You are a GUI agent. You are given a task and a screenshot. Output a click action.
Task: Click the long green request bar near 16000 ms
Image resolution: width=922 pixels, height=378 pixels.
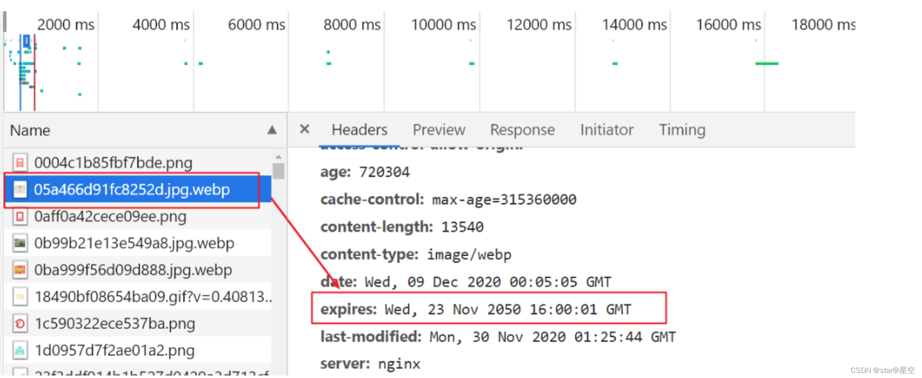coord(767,63)
